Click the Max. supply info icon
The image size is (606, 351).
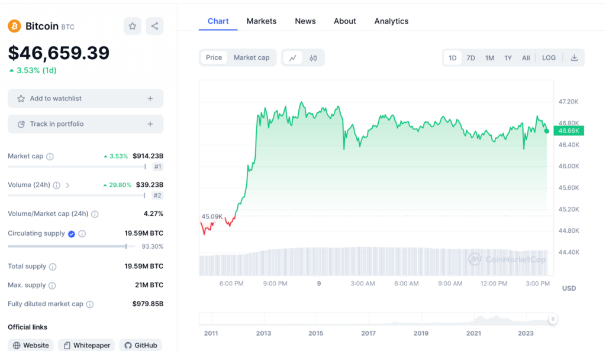[52, 285]
